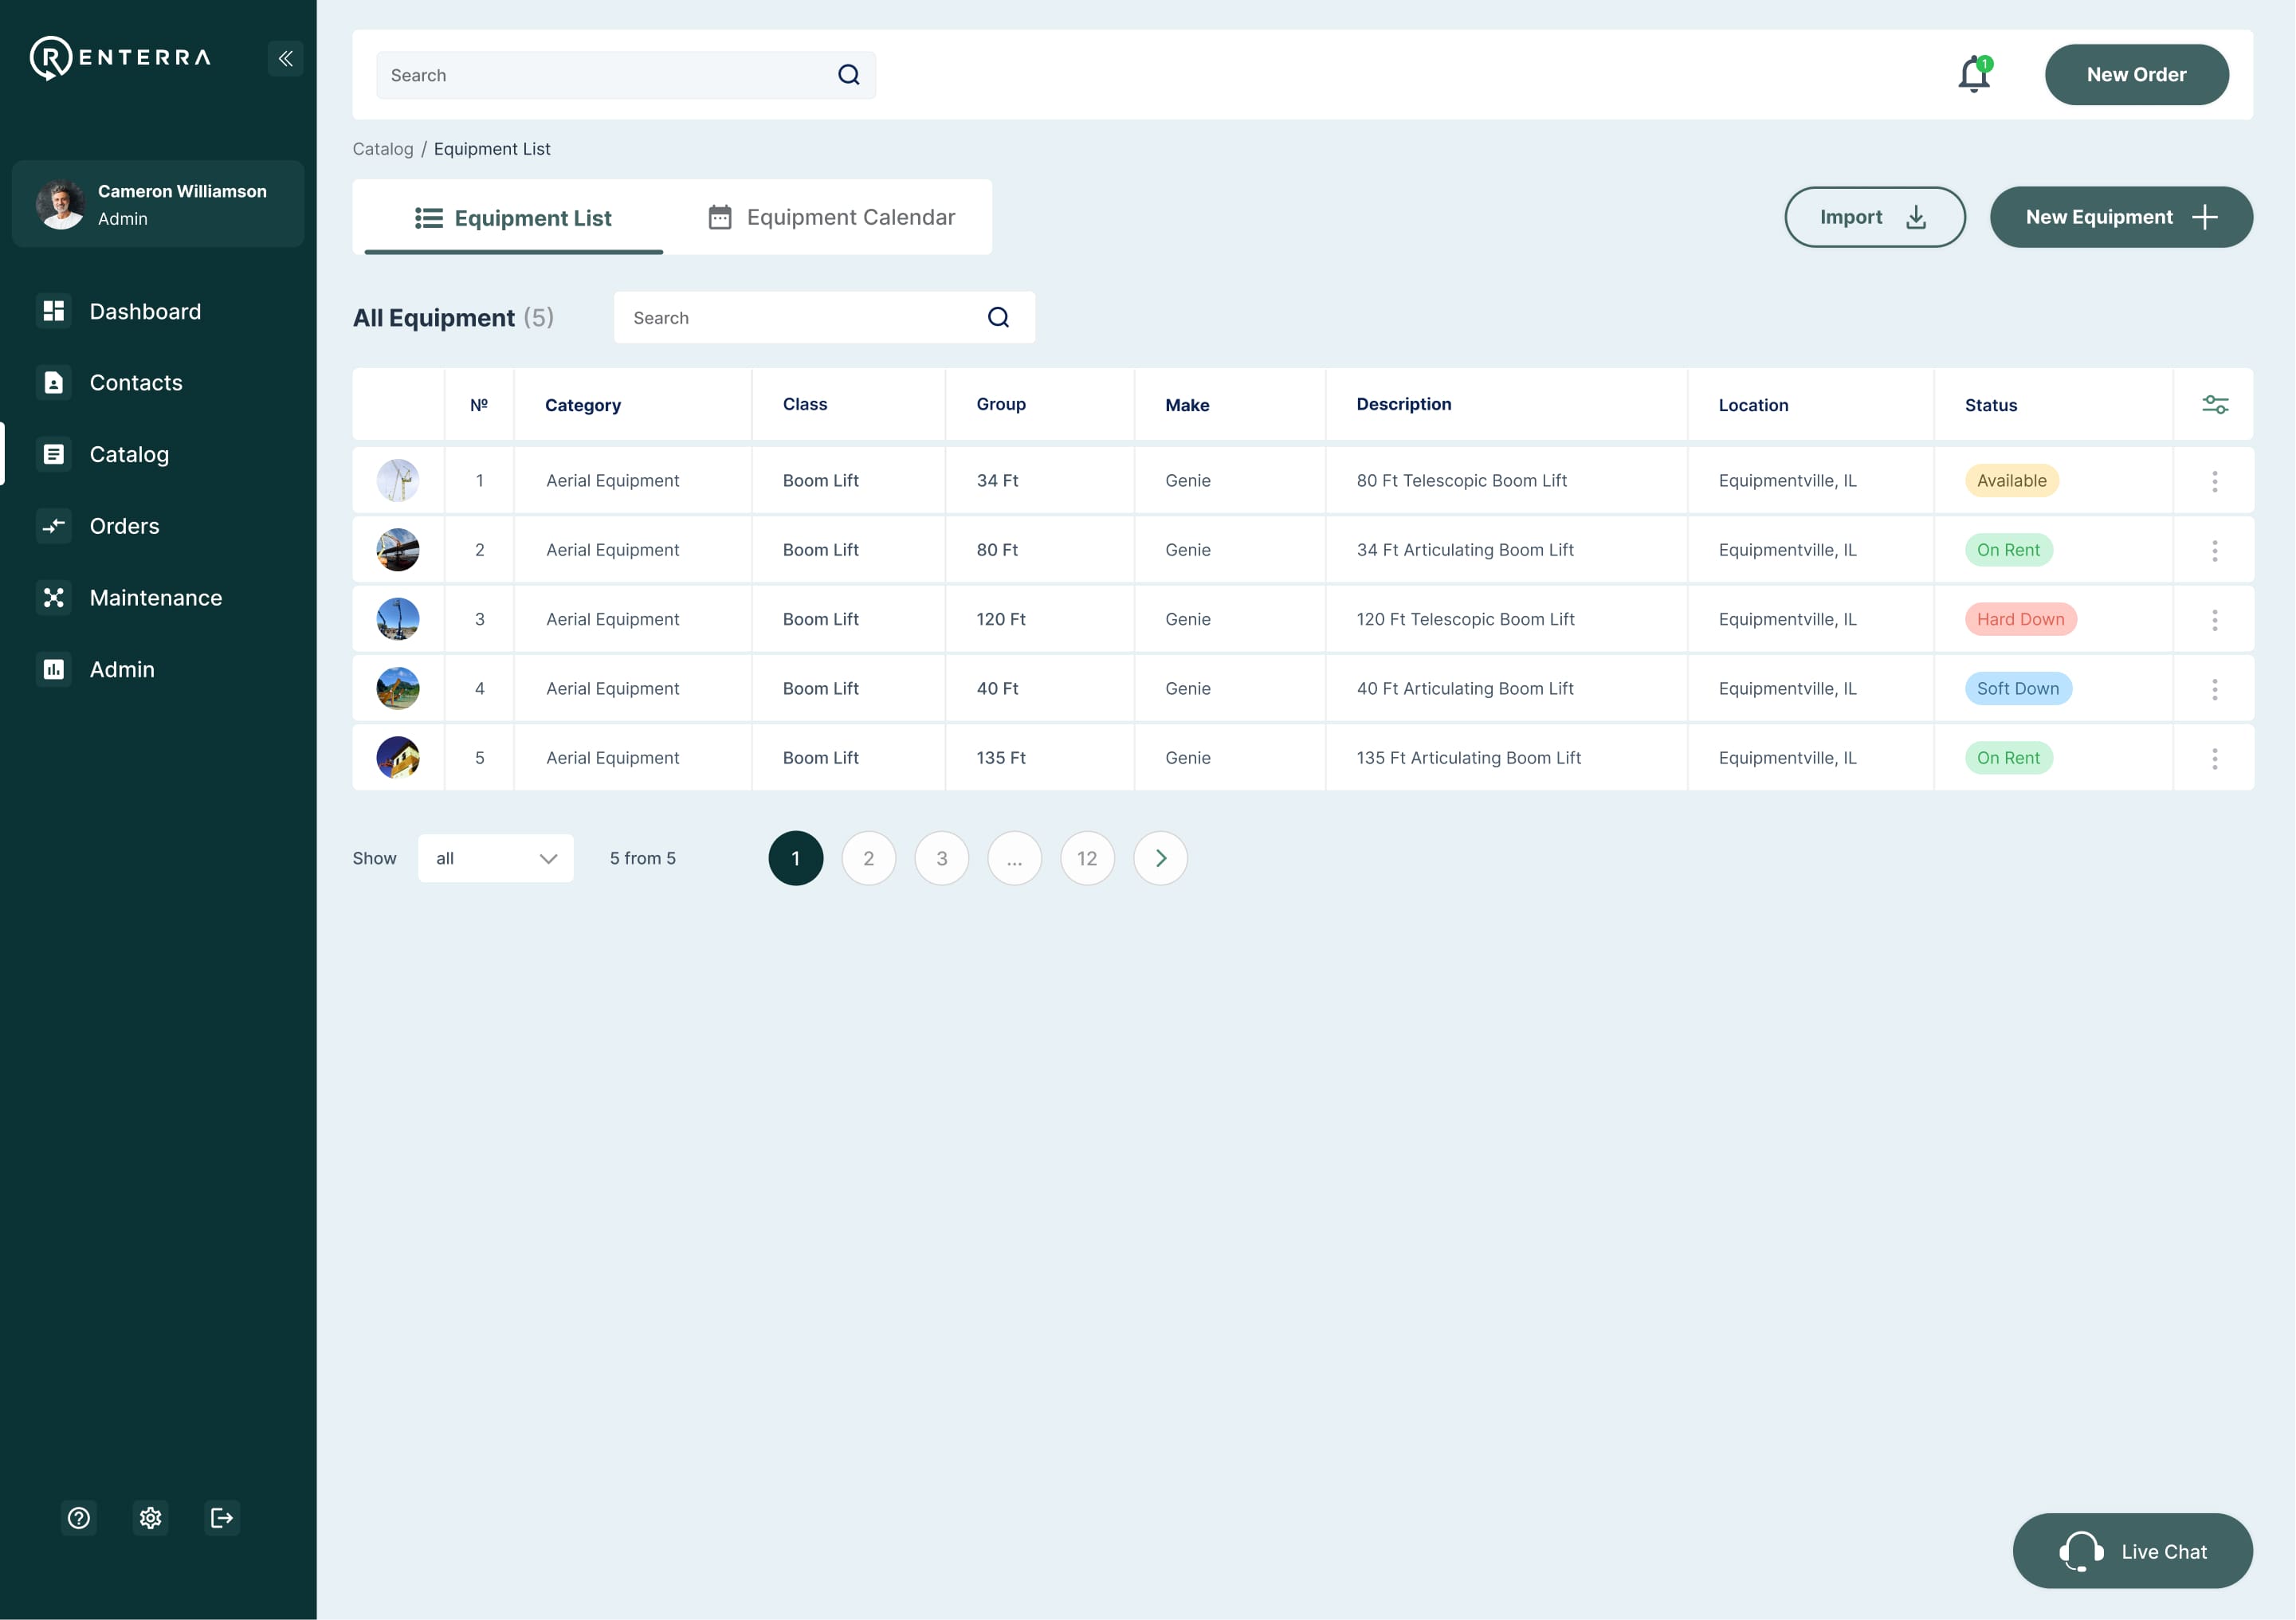Collapse the sidebar with double-chevron icon
2296x1620 pixels.
tap(285, 58)
